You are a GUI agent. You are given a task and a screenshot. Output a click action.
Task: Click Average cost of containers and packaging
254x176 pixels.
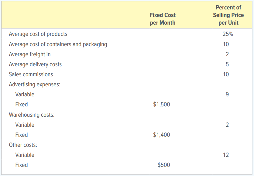click(58, 44)
